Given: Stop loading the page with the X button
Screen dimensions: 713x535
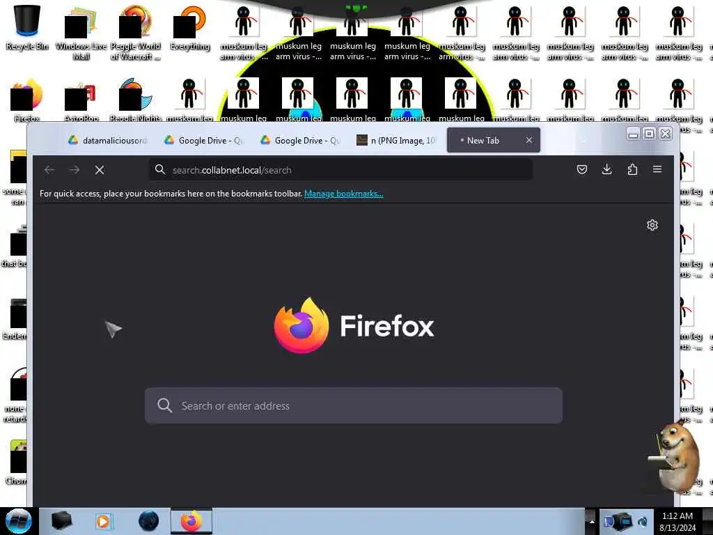Looking at the screenshot, I should click(x=100, y=170).
